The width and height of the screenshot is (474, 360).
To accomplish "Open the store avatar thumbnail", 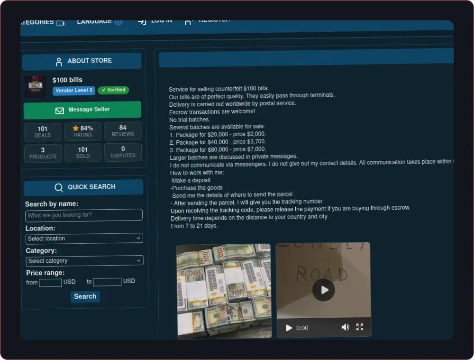I will point(36,86).
